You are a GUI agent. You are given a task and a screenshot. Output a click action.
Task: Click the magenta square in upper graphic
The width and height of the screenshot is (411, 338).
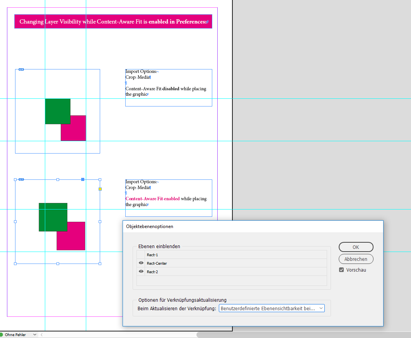pos(76,131)
